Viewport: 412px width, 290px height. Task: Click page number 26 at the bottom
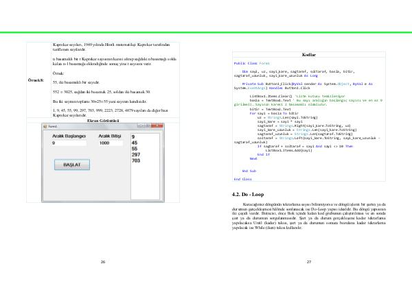(103, 263)
